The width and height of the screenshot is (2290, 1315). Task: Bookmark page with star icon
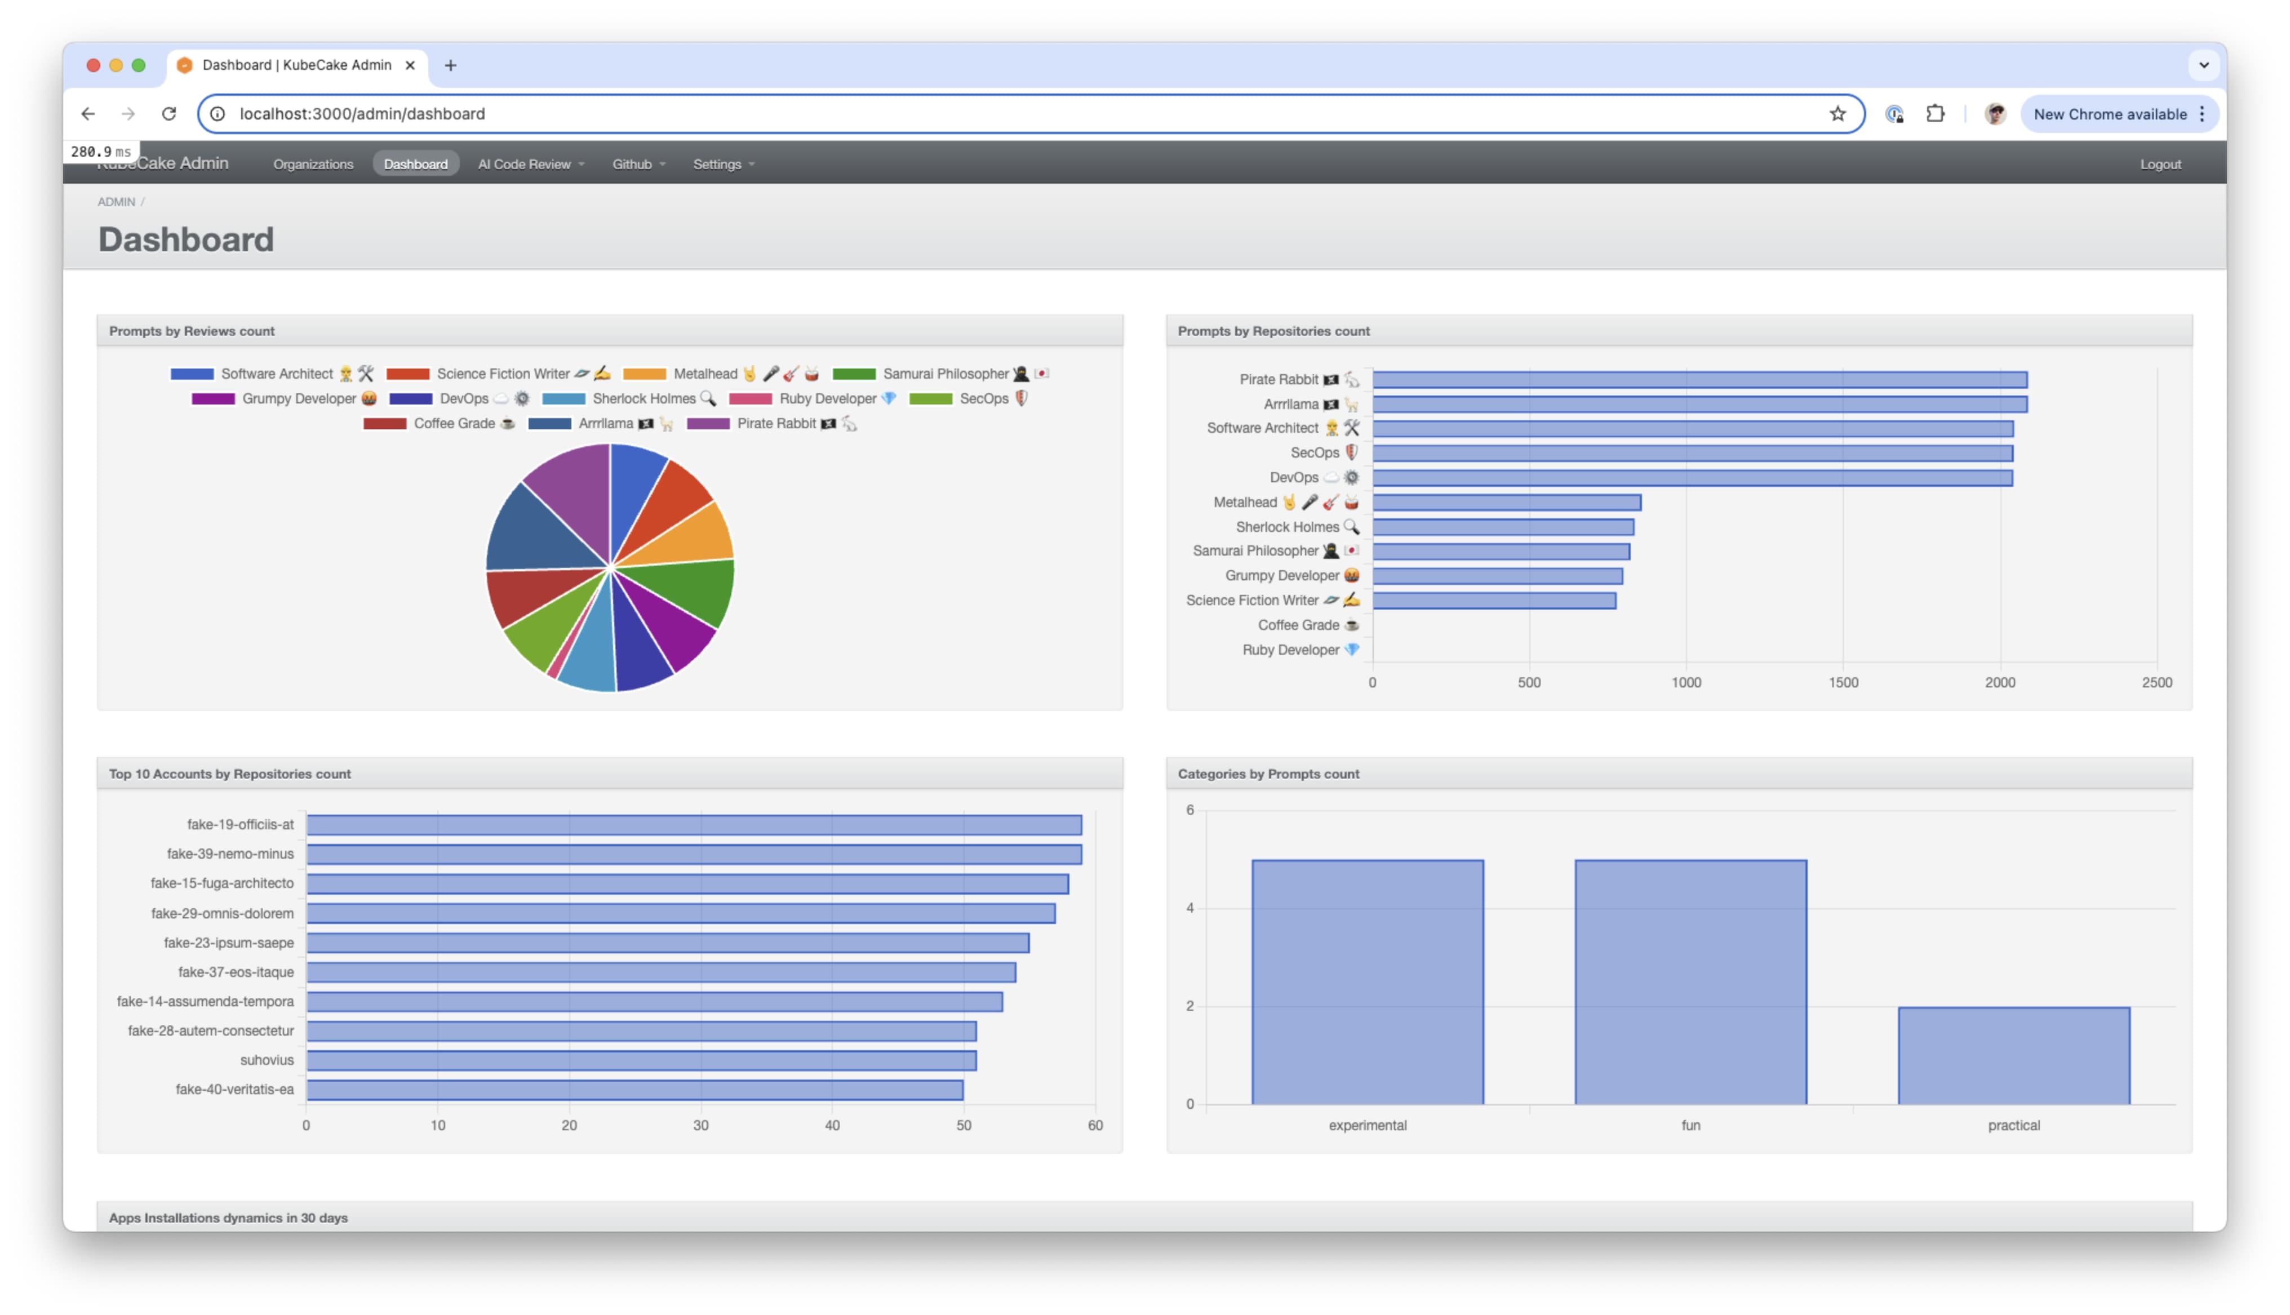click(x=1837, y=114)
